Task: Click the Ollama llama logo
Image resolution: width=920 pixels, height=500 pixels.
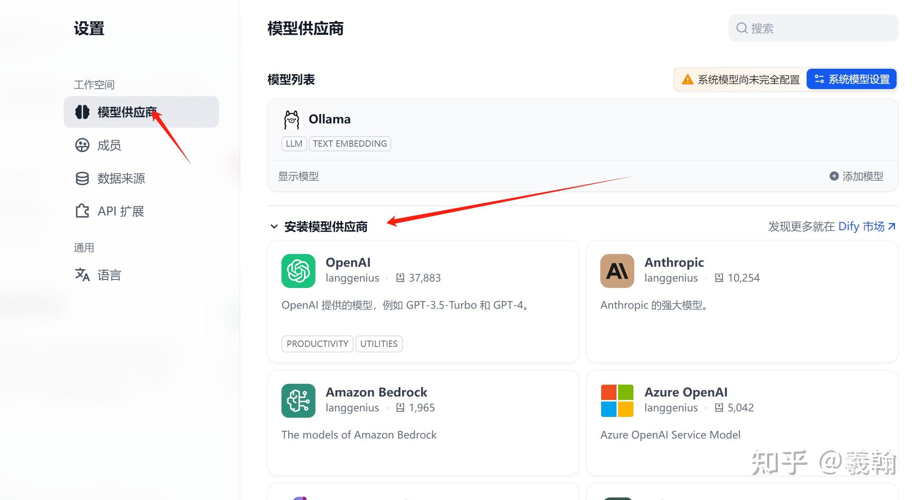Action: tap(292, 120)
